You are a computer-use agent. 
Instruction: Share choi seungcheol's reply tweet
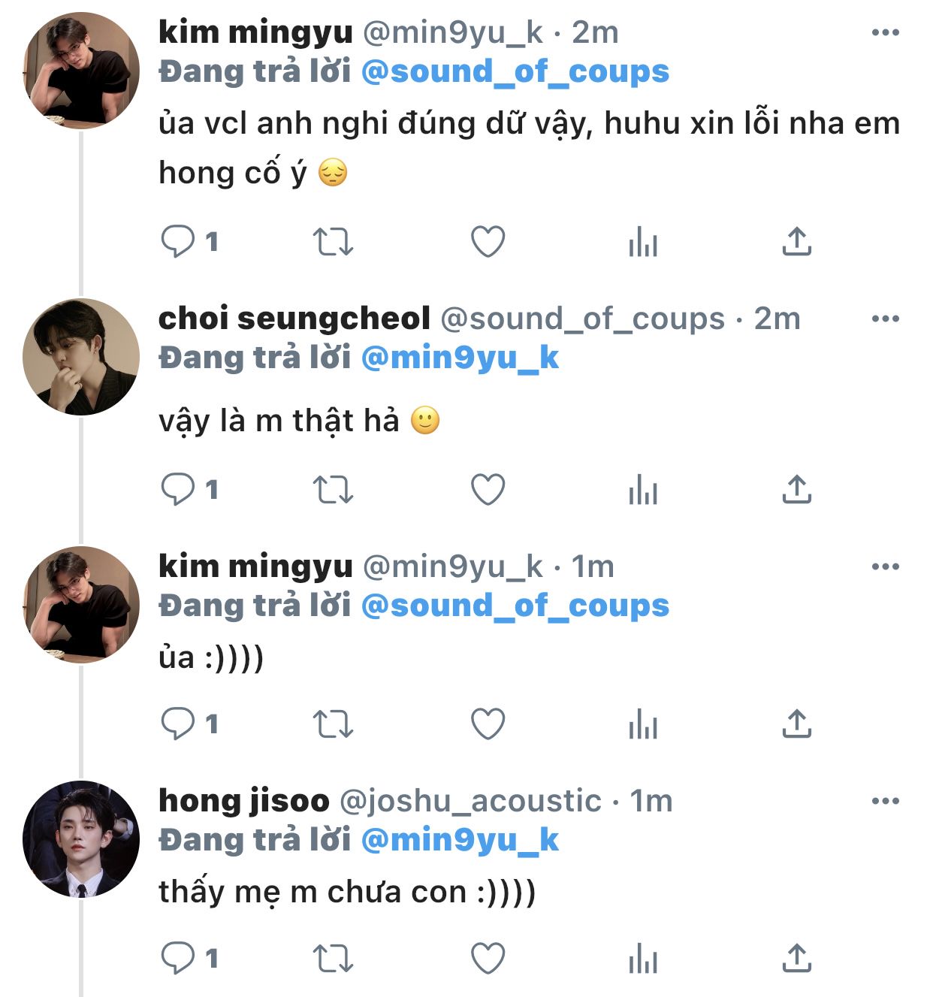(796, 490)
